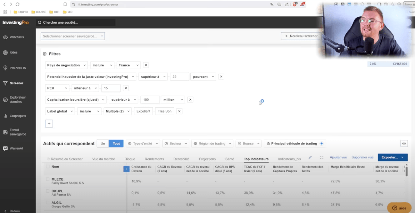
Task: Open the pourcent unit dropdown
Action: tap(203, 77)
